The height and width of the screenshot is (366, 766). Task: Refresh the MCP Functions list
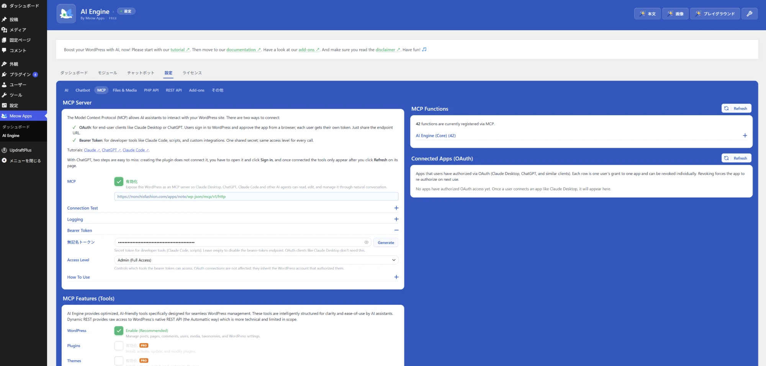point(737,108)
